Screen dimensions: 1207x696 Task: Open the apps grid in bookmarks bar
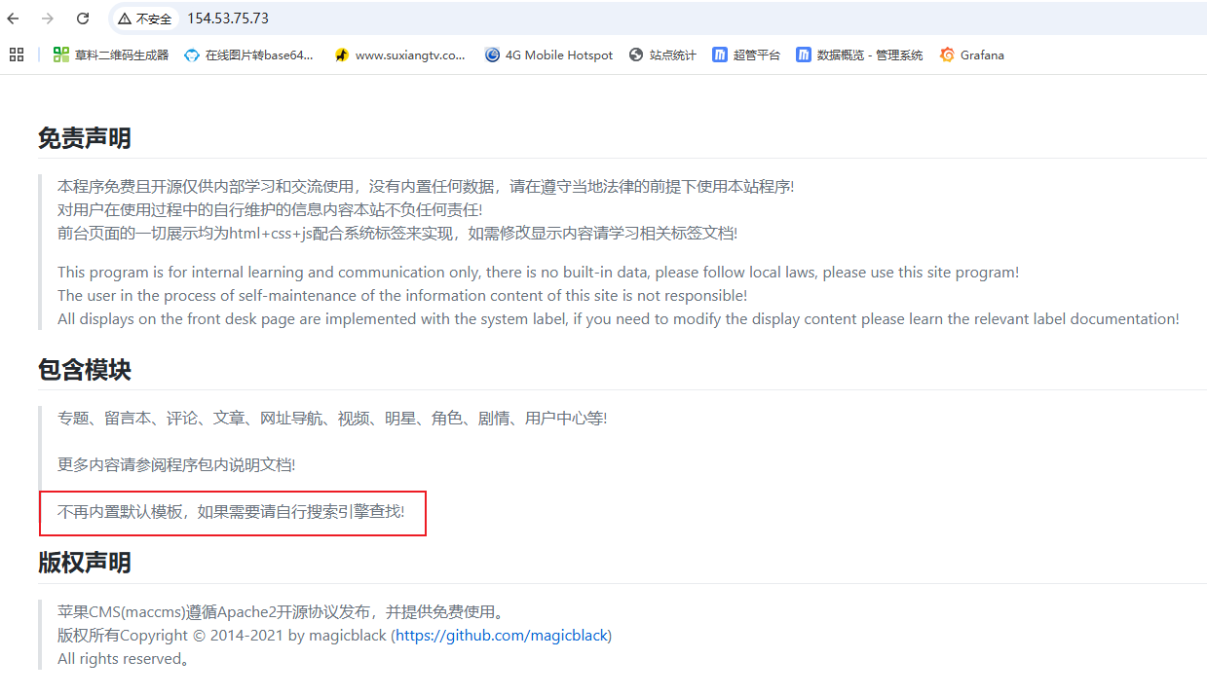(x=17, y=55)
